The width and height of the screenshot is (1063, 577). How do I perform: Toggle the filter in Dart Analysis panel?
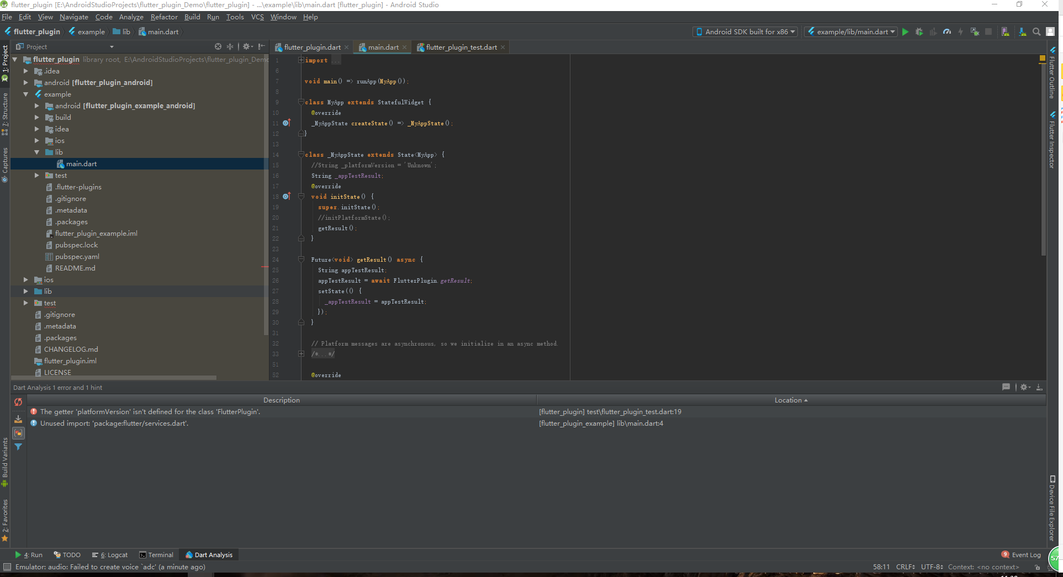click(x=18, y=447)
